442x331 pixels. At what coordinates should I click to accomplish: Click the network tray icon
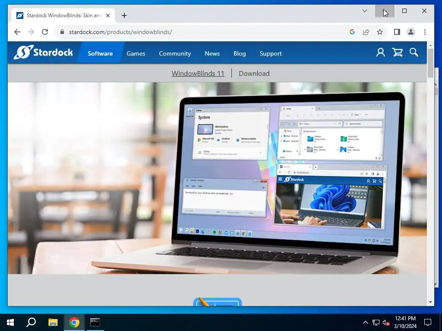376,322
